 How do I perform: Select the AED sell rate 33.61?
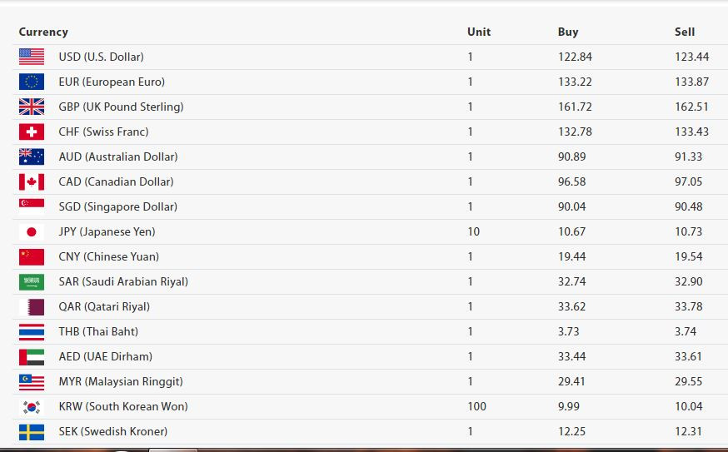pos(688,357)
